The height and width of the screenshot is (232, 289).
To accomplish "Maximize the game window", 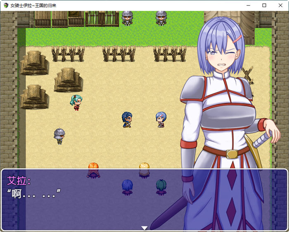I will click(264, 5).
